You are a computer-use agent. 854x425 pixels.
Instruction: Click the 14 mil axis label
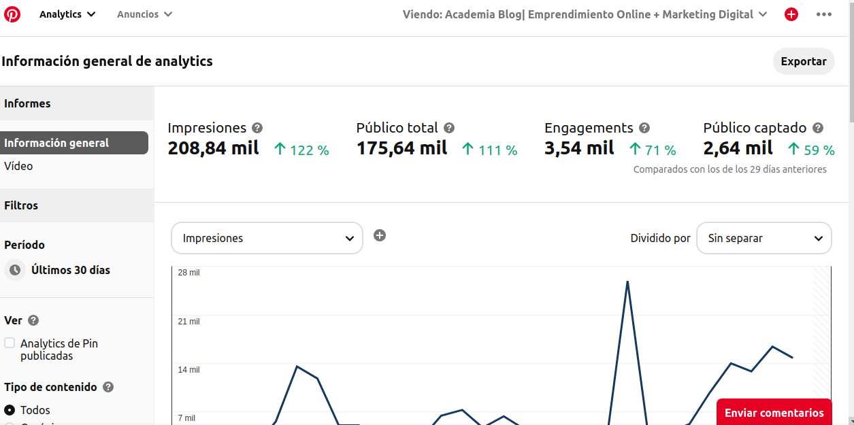[189, 370]
